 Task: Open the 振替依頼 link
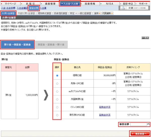34,8
